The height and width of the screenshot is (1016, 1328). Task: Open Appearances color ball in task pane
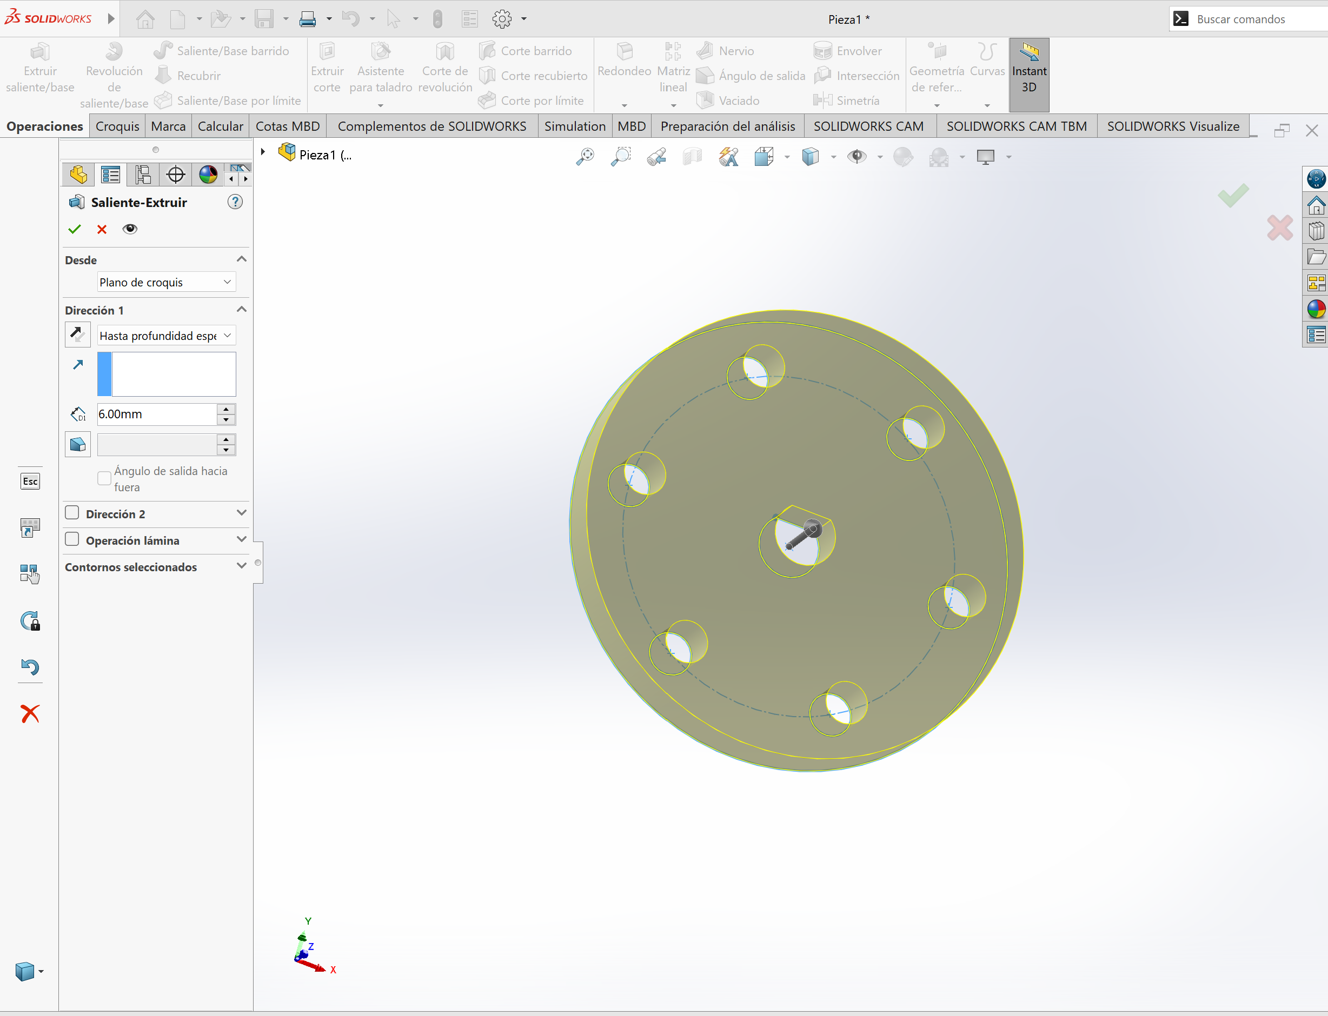click(1316, 309)
